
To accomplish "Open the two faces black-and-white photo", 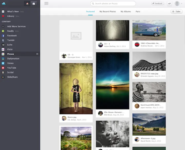I will tap(113, 134).
